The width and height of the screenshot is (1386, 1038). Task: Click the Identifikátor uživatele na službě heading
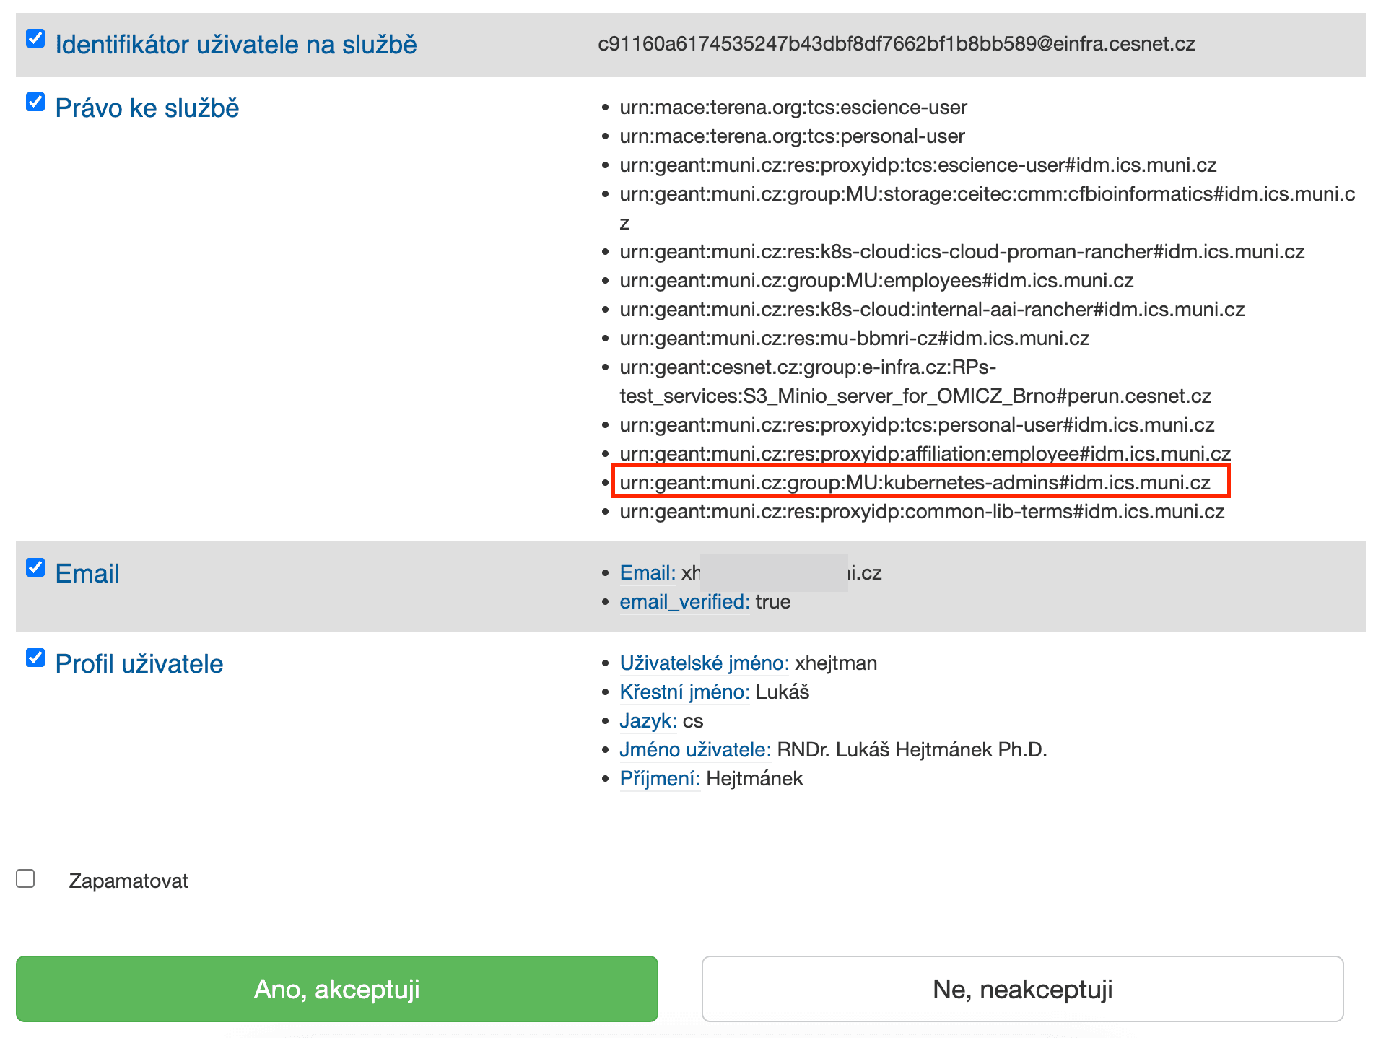click(x=236, y=45)
